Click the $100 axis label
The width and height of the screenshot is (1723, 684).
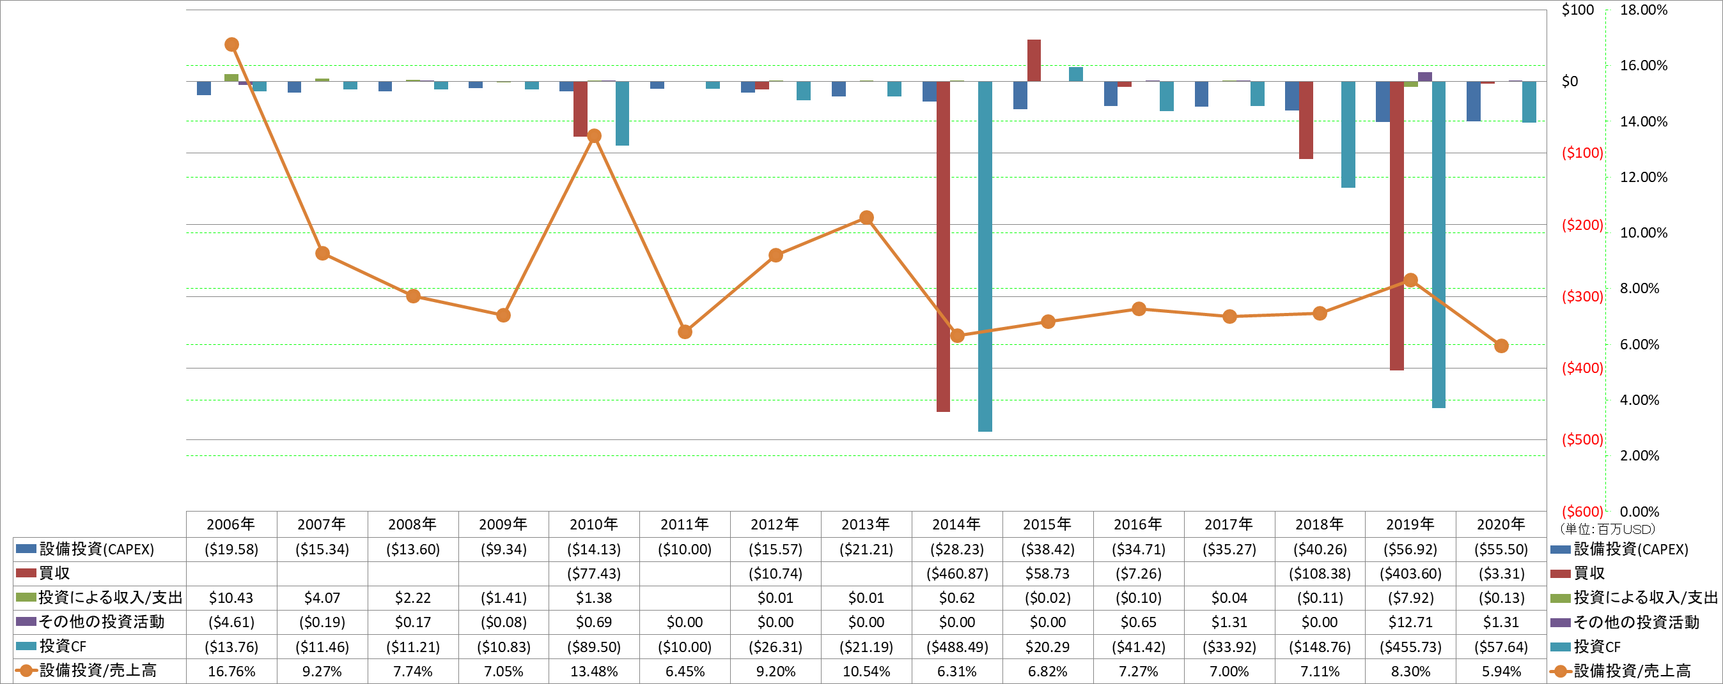[1577, 10]
